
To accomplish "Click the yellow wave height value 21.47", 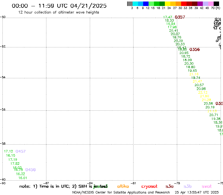I will (x=197, y=81).
